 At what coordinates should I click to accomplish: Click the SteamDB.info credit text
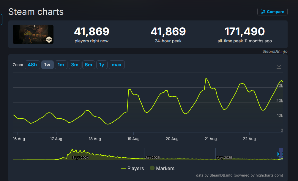pos(275,51)
